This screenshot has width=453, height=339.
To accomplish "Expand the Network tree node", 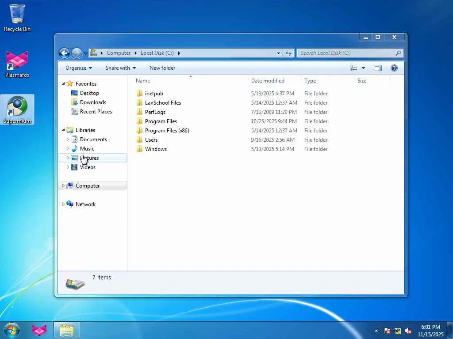I will click(x=63, y=204).
